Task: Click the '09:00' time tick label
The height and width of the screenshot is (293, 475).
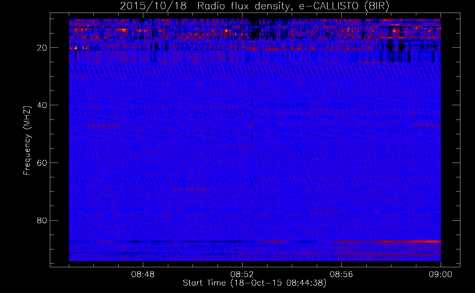Action: coord(441,275)
